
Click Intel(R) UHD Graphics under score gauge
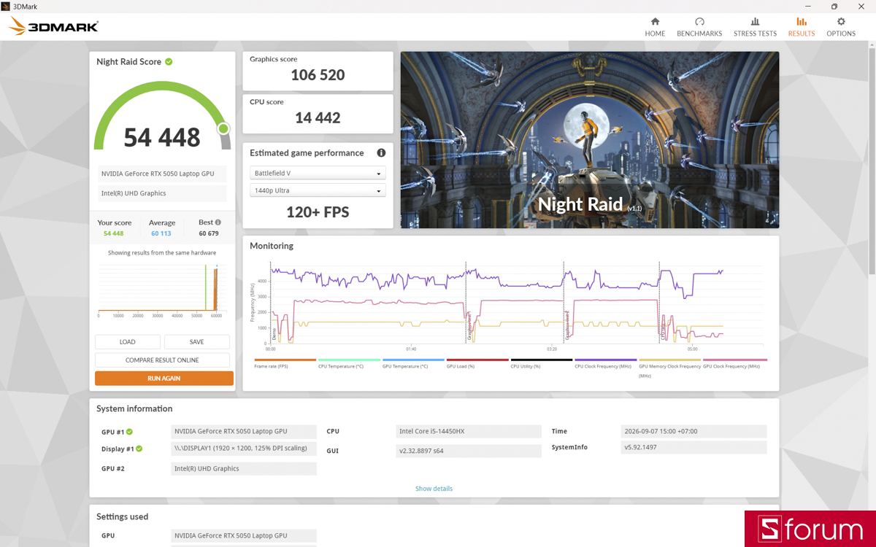[162, 193]
